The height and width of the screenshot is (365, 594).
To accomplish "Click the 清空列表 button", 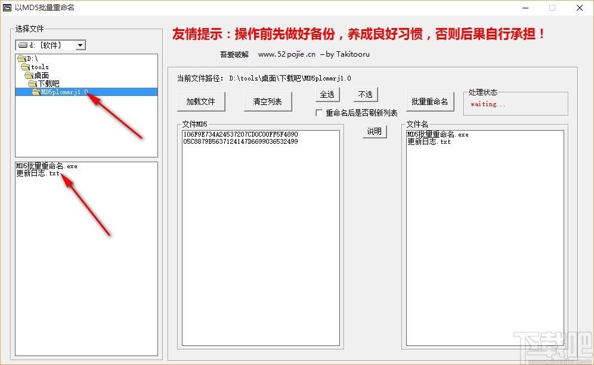I will coord(267,101).
